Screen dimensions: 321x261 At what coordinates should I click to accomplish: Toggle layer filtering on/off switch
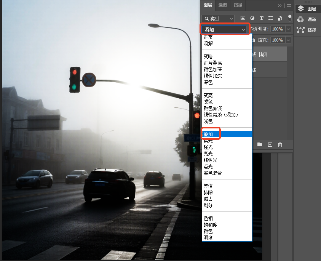(x=289, y=18)
